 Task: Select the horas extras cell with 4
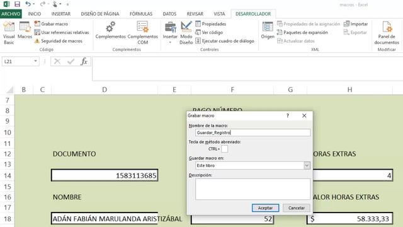pyautogui.click(x=353, y=175)
